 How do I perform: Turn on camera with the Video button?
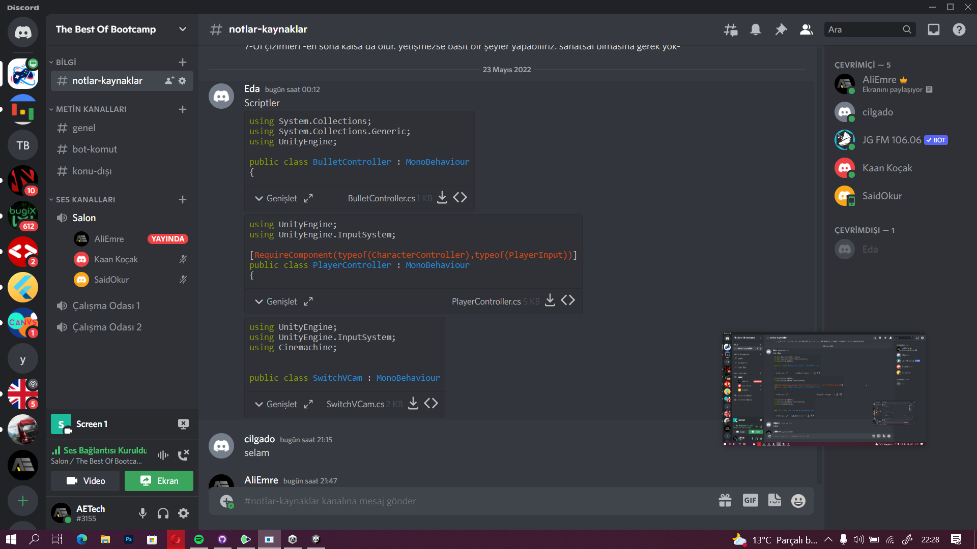point(84,480)
